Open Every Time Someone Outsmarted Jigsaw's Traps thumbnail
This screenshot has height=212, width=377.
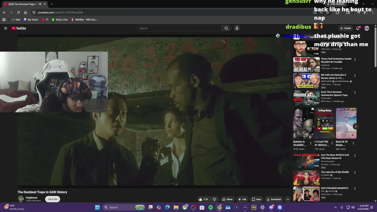click(x=306, y=97)
